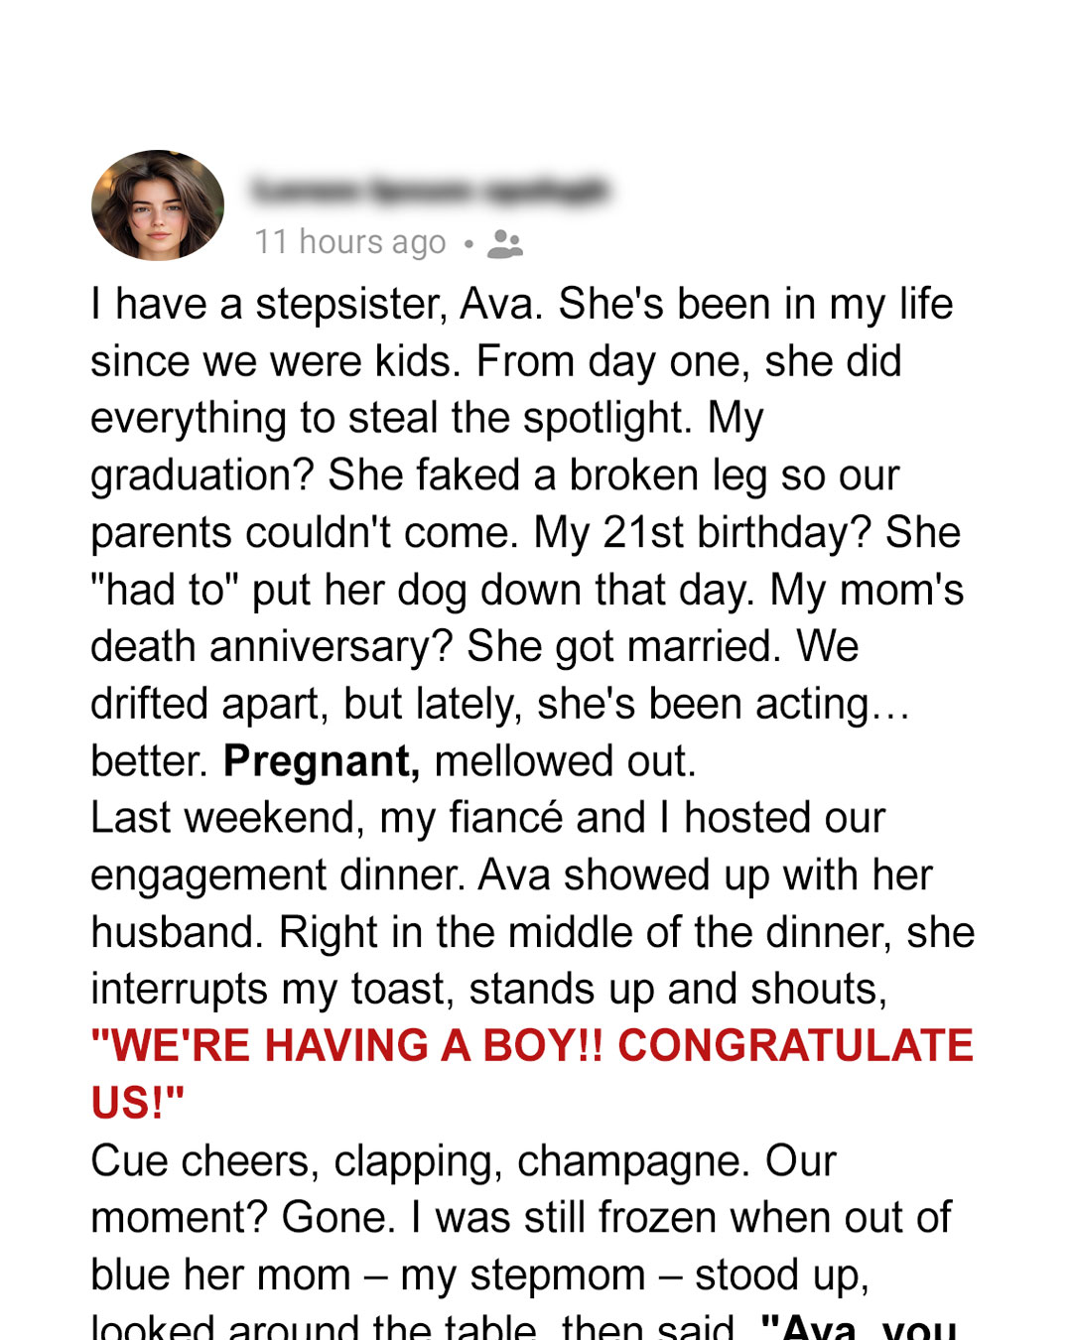Click the poster's profile avatar photo
The height and width of the screenshot is (1340, 1072).
point(158,205)
